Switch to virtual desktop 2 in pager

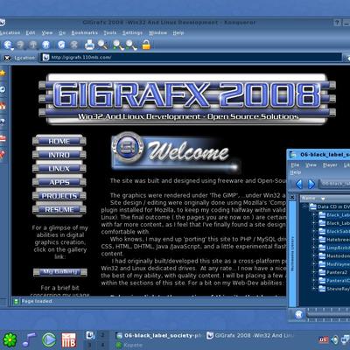(x=102, y=335)
